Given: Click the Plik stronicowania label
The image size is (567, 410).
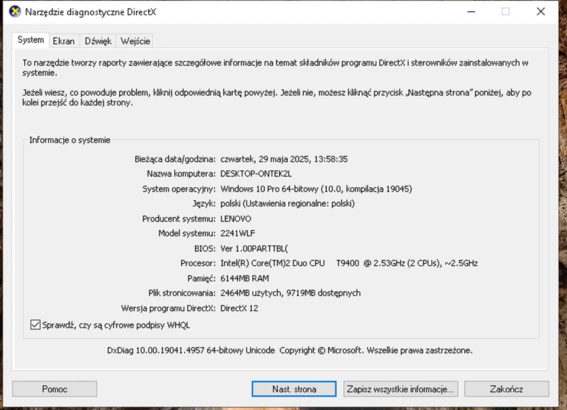Looking at the screenshot, I should click(182, 293).
